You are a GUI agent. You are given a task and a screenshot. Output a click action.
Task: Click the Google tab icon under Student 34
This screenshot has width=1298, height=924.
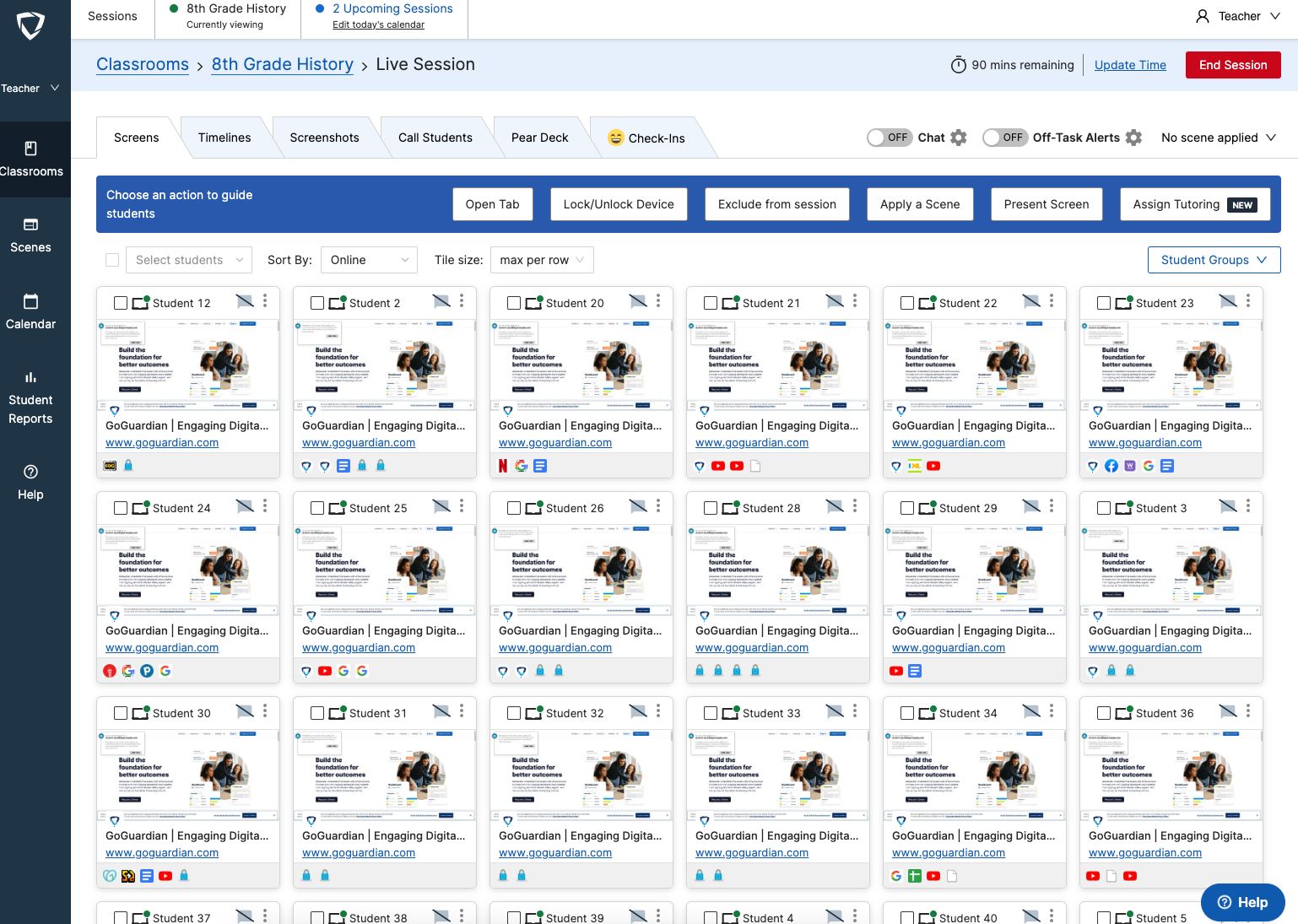(x=896, y=876)
